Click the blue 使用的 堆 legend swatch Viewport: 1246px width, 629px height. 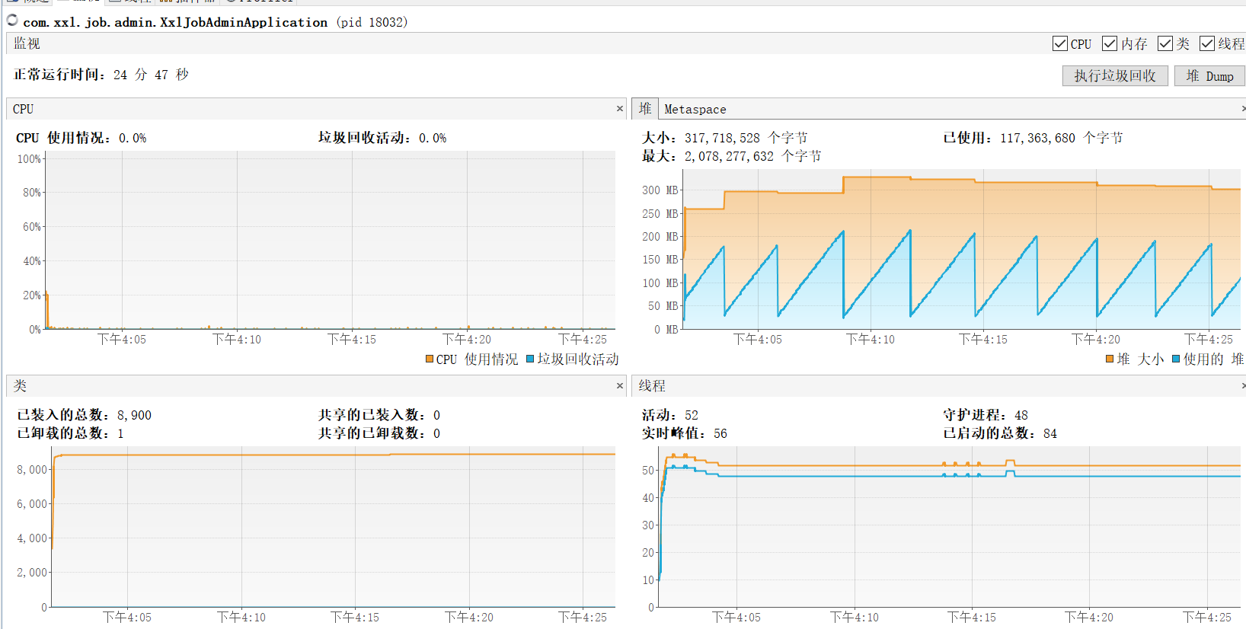1176,359
